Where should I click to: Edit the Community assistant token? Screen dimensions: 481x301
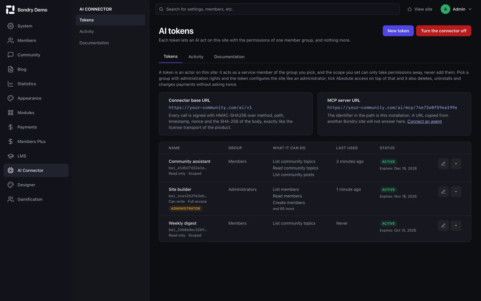(x=443, y=164)
